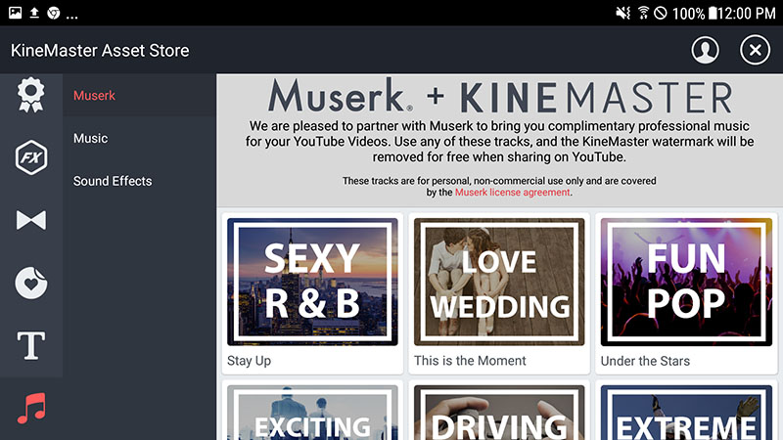
Task: Tap the upload notification icon in status bar
Action: (x=34, y=13)
